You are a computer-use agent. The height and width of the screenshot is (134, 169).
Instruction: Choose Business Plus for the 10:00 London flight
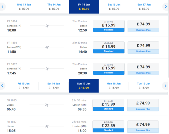click(143, 26)
